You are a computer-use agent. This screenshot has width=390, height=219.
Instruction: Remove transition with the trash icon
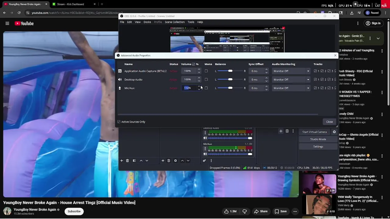[x=287, y=131]
